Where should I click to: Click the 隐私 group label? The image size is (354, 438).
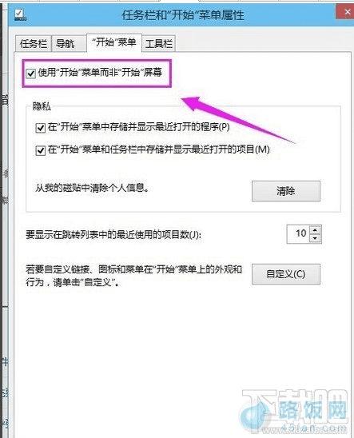pos(42,106)
